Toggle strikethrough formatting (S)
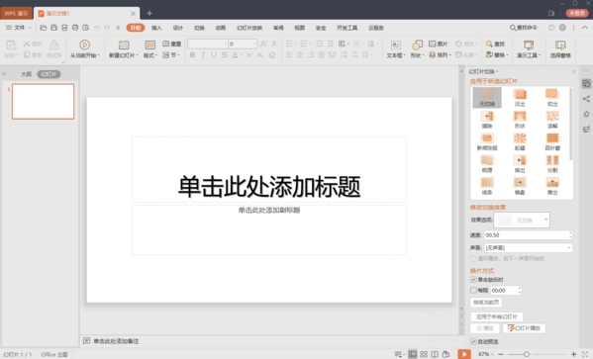This screenshot has height=359, width=593. 225,55
